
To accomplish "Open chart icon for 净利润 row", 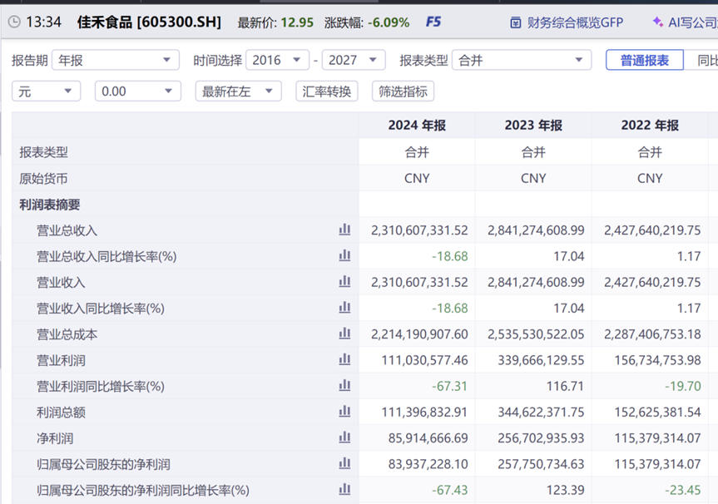I will (x=344, y=437).
